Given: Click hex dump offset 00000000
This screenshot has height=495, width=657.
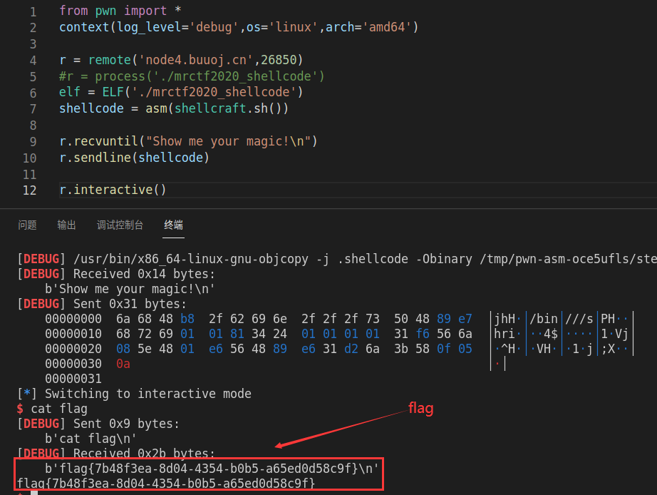Looking at the screenshot, I should click(73, 319).
